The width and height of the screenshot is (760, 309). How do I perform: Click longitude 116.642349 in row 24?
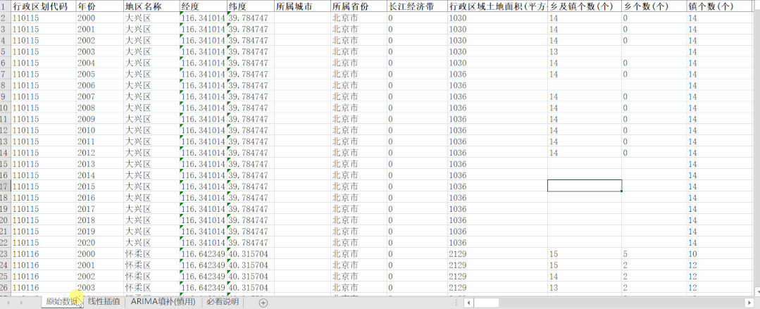click(x=203, y=265)
